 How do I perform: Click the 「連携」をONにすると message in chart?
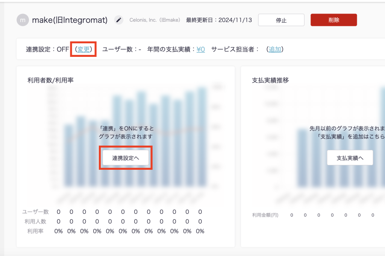point(126,128)
